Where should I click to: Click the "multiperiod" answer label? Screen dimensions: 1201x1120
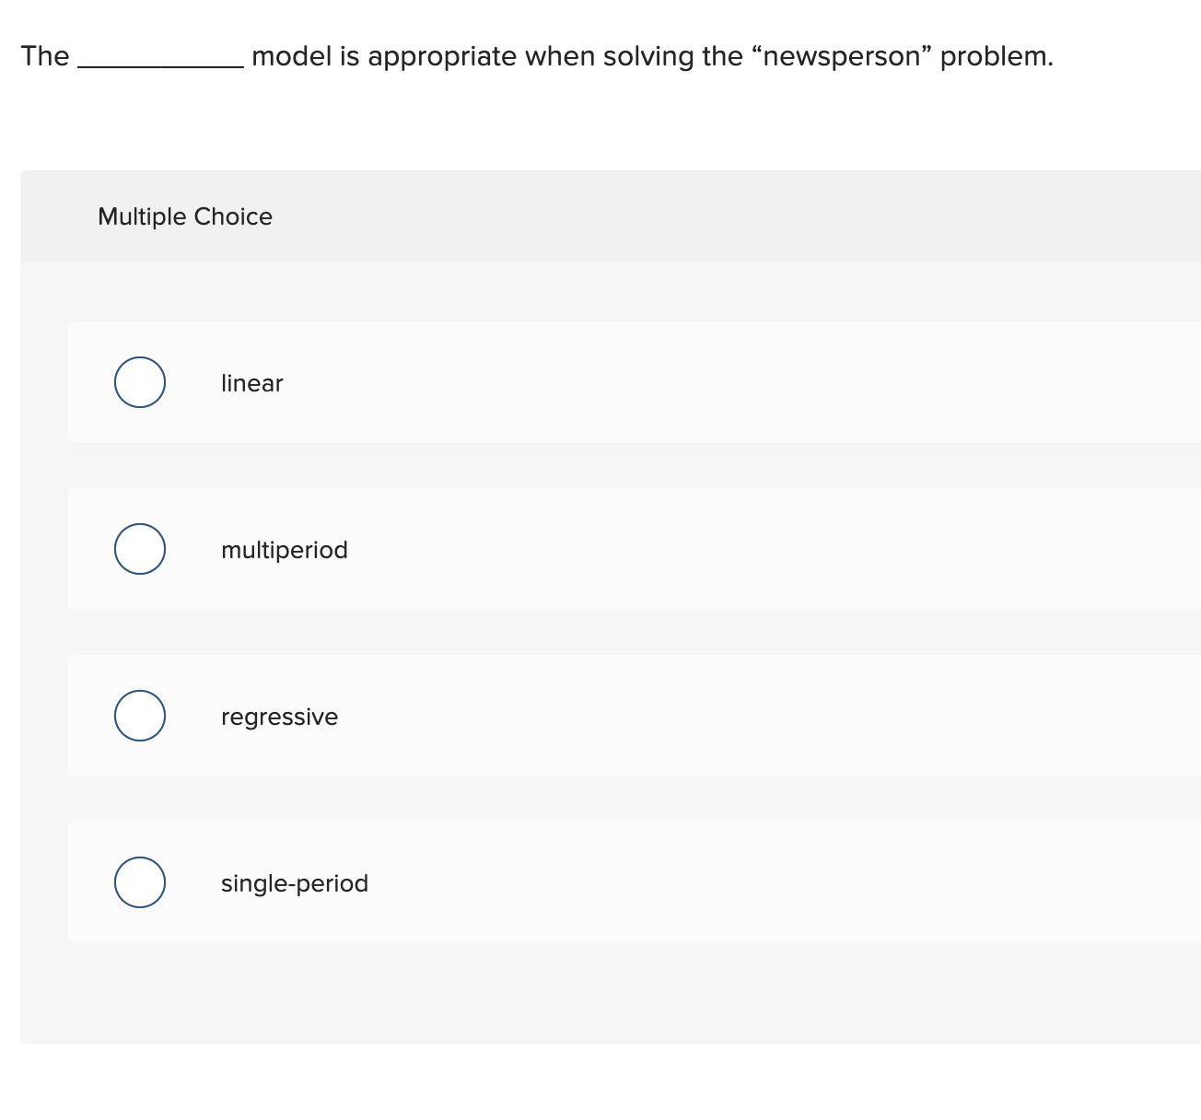point(284,550)
